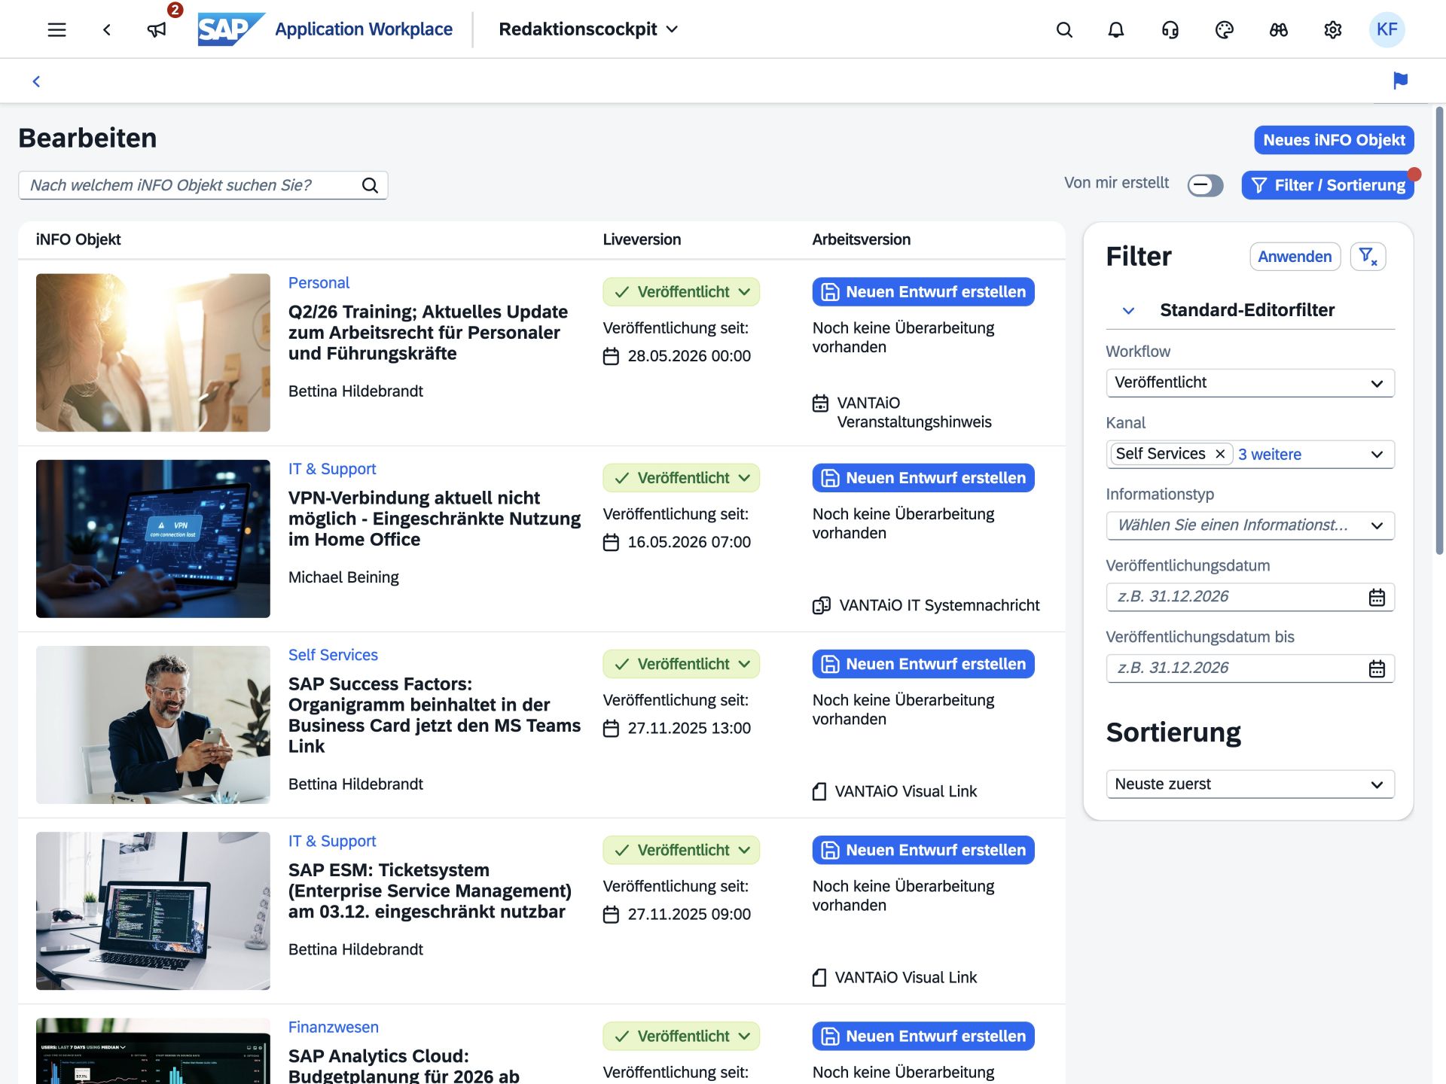Create new draft for SAP Analytics Cloud article
Viewport: 1446px width, 1084px height.
[x=923, y=1036]
